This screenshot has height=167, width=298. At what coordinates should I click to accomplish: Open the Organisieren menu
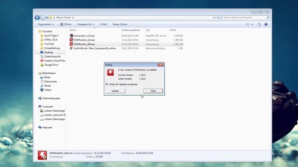point(46,24)
